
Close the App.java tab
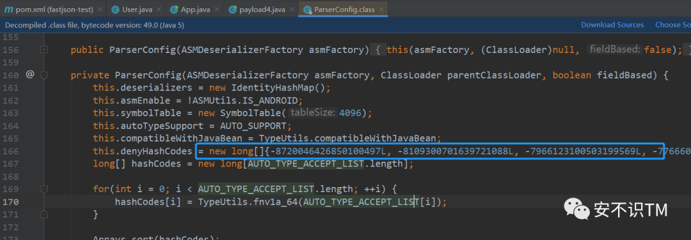[218, 9]
